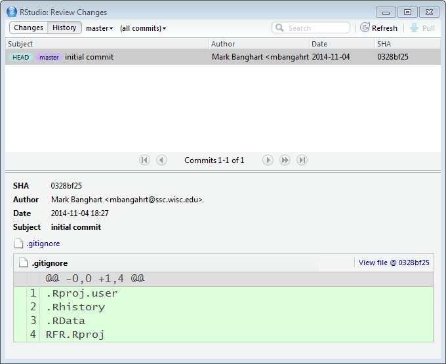Image resolution: width=446 pixels, height=364 pixels.
Task: Click the '2014-11-04 18:27' date value
Action: (79, 213)
